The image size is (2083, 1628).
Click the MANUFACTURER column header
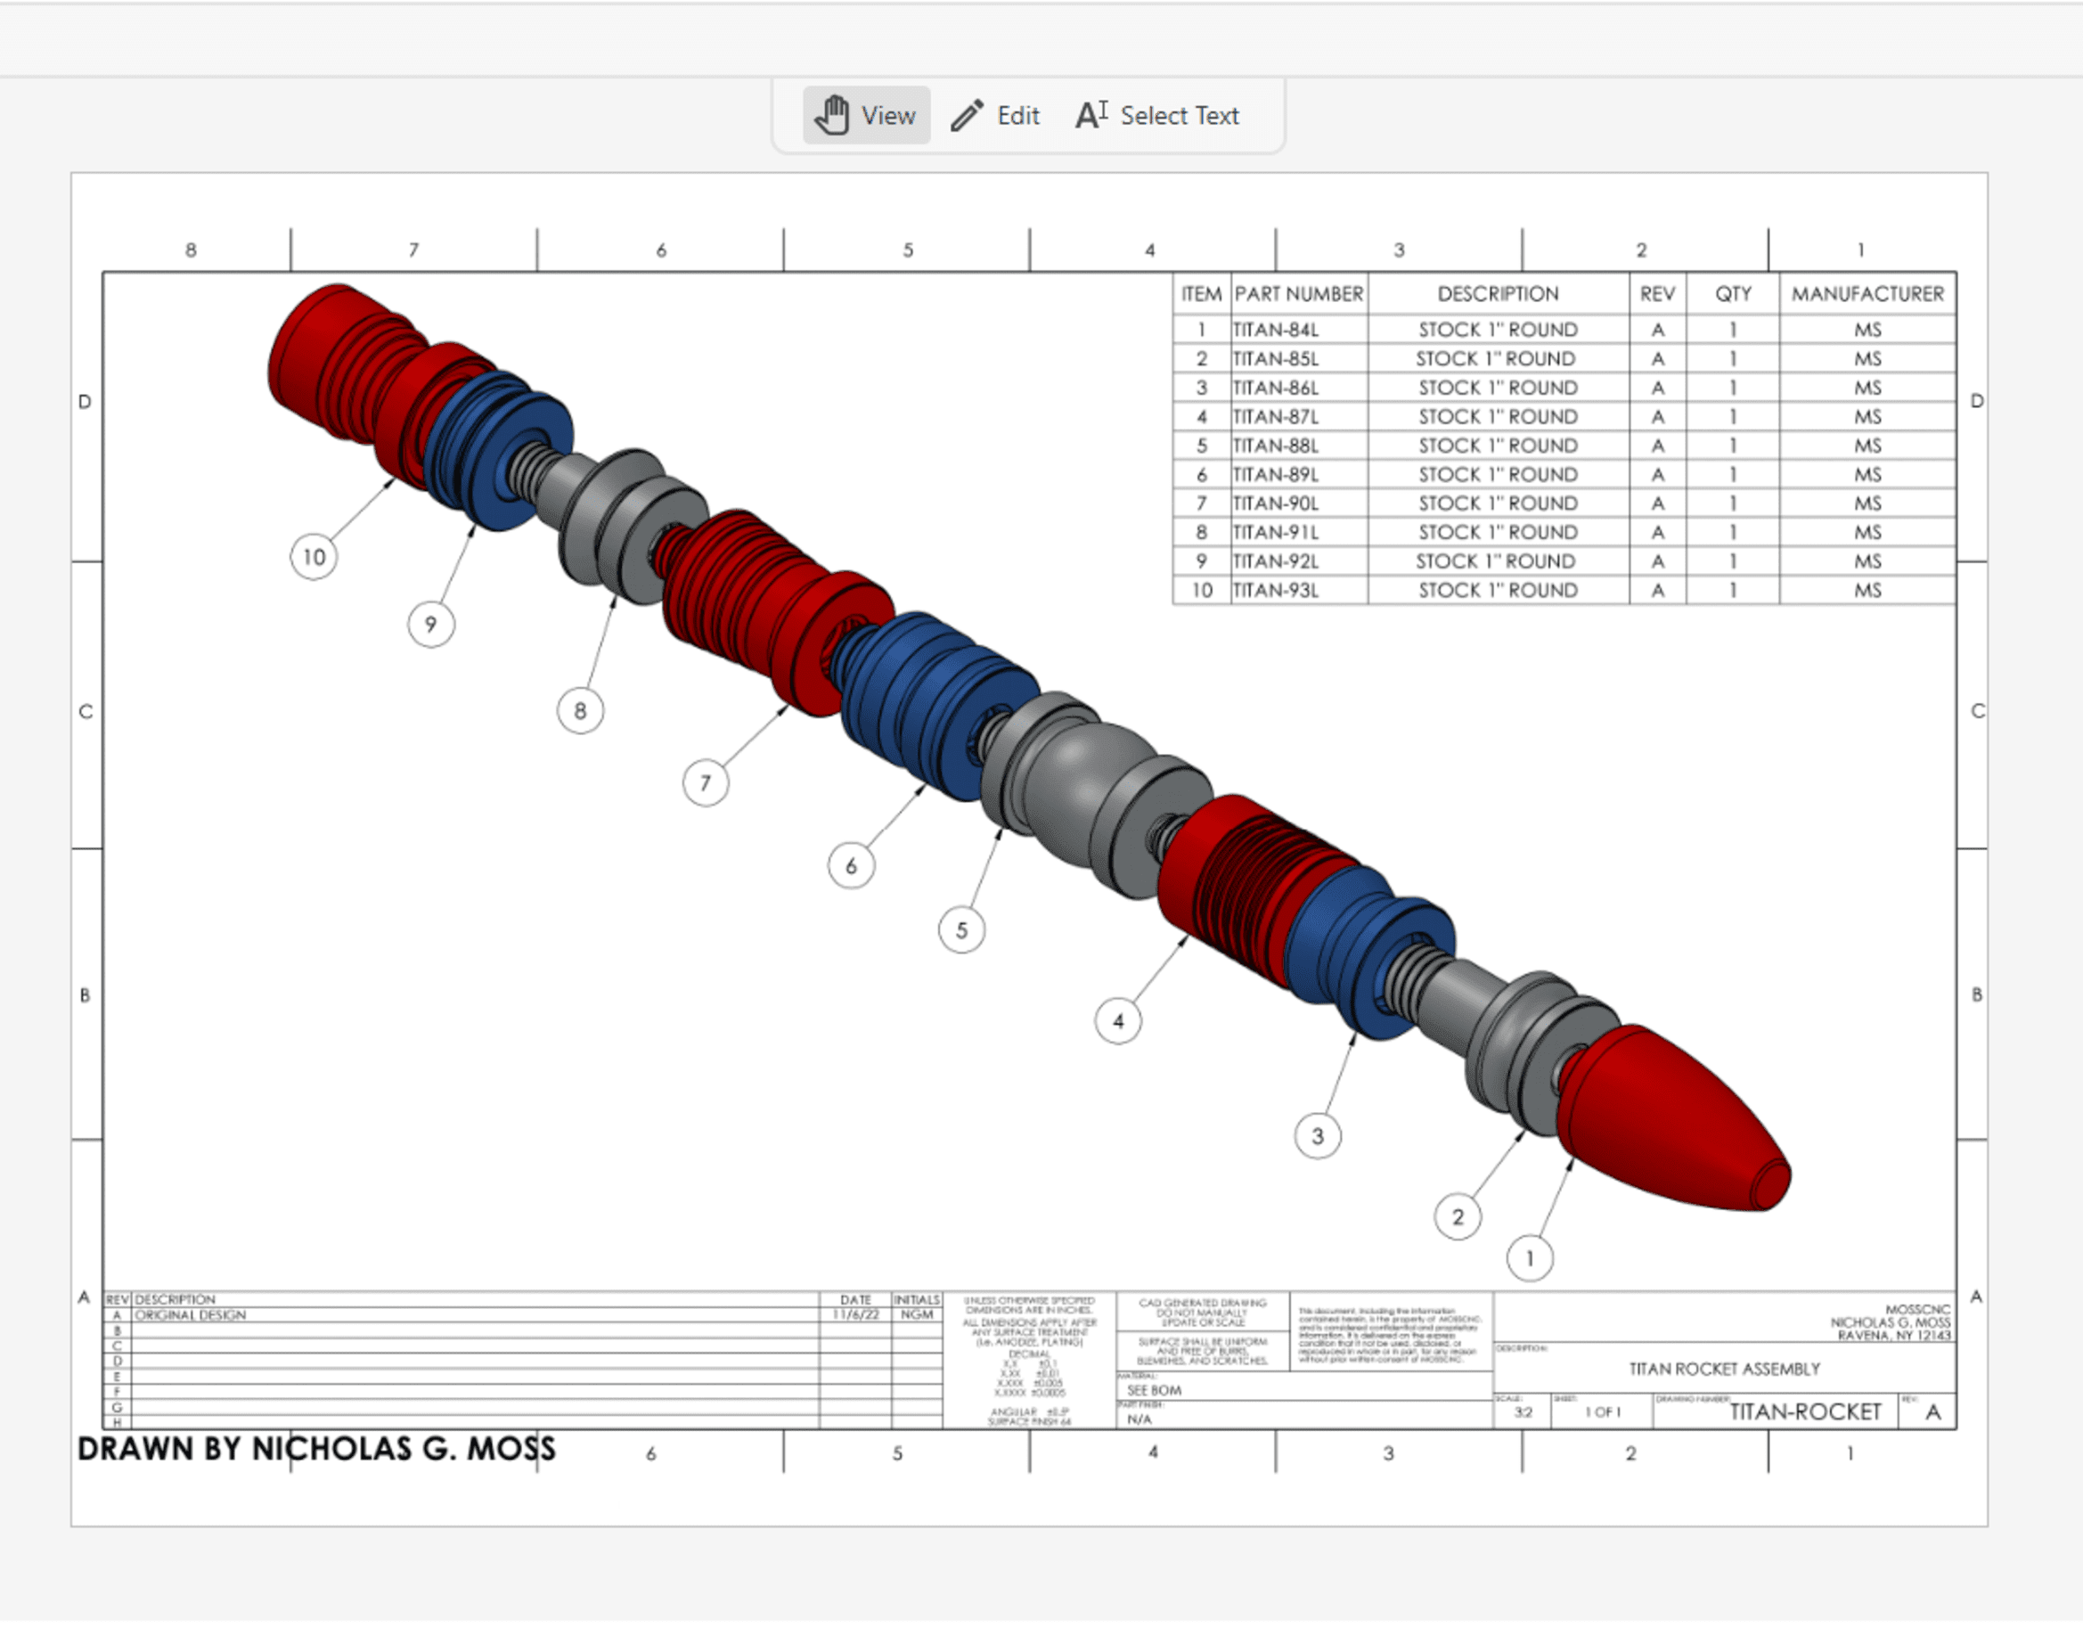1867,295
